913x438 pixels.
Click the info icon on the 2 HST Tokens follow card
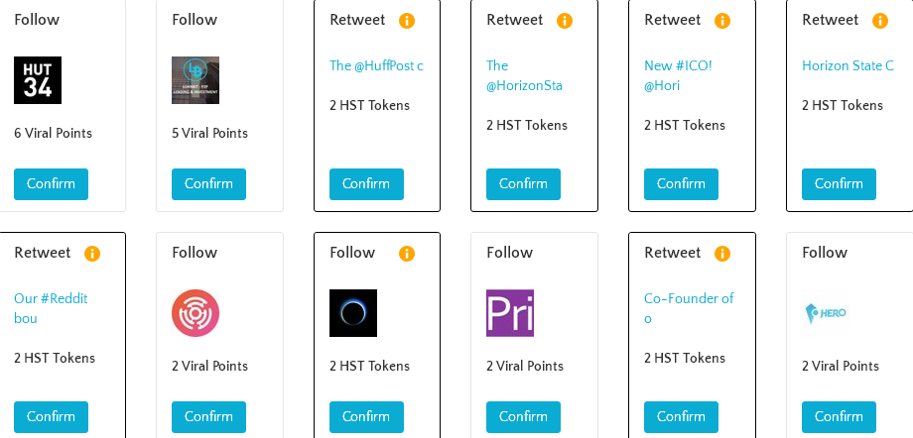pos(407,254)
